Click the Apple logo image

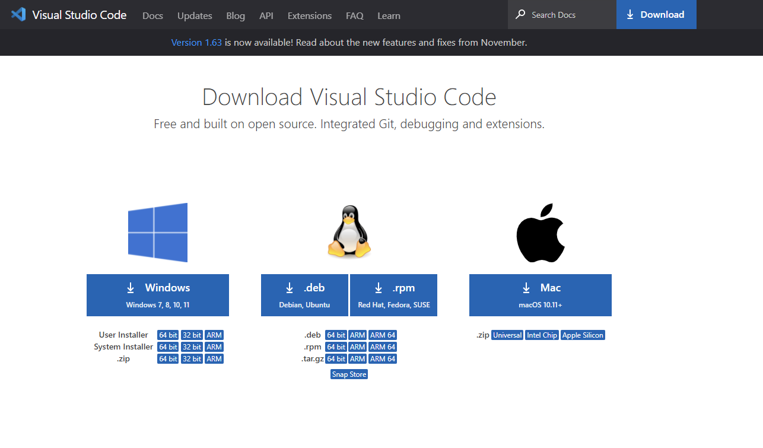click(x=541, y=233)
